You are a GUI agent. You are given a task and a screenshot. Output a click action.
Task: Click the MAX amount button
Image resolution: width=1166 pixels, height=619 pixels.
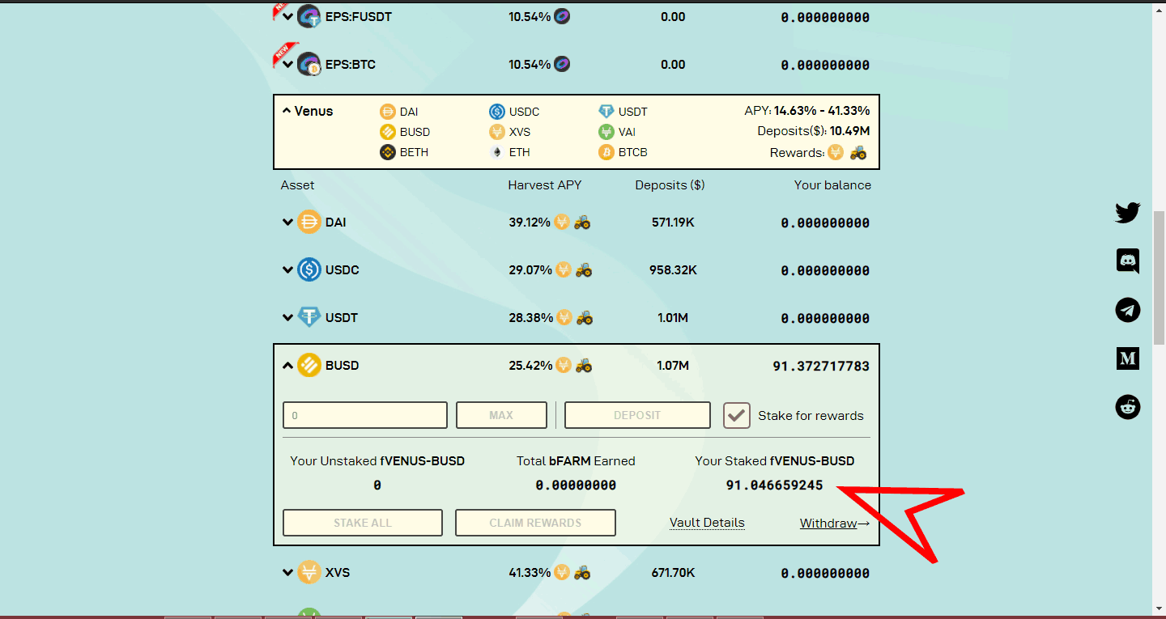coord(501,415)
